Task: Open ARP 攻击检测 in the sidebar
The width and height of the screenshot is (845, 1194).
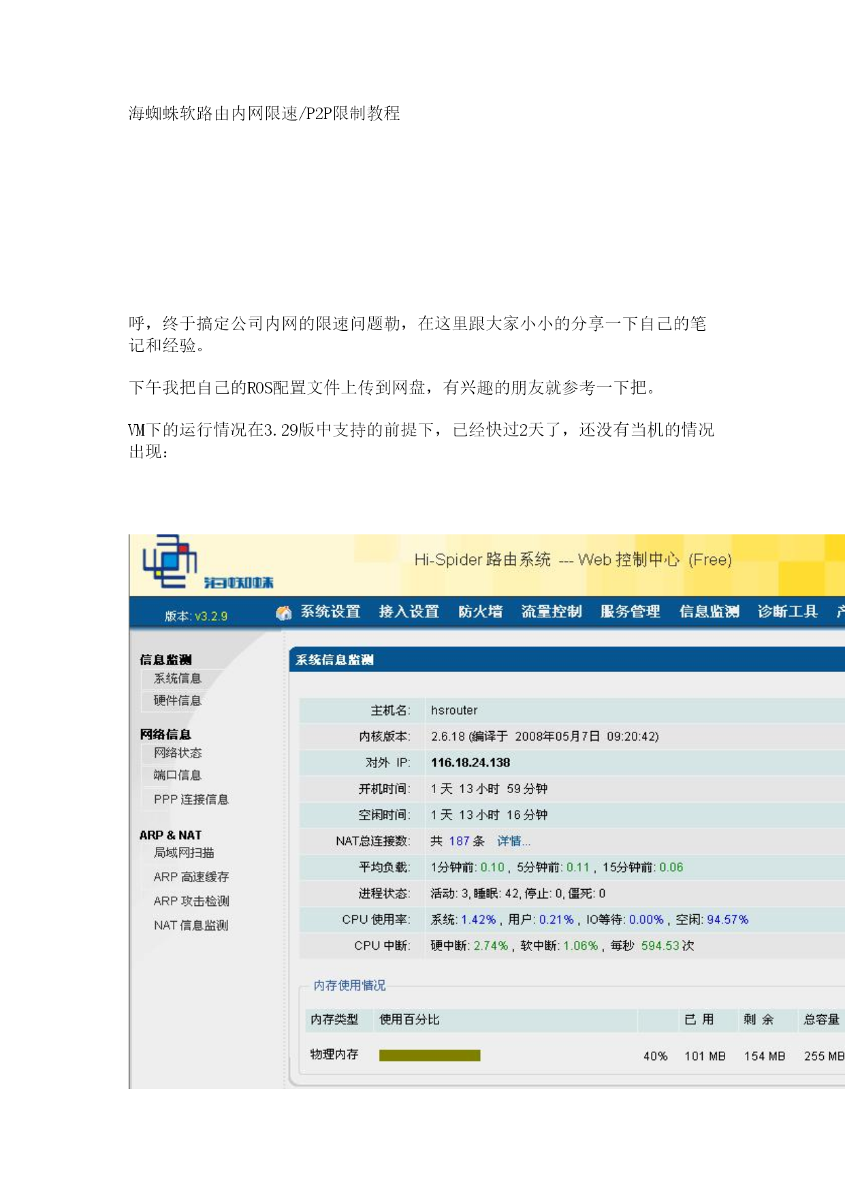Action: (191, 901)
